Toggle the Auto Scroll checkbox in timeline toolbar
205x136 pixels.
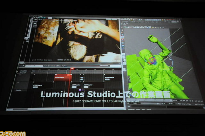tap(52, 66)
